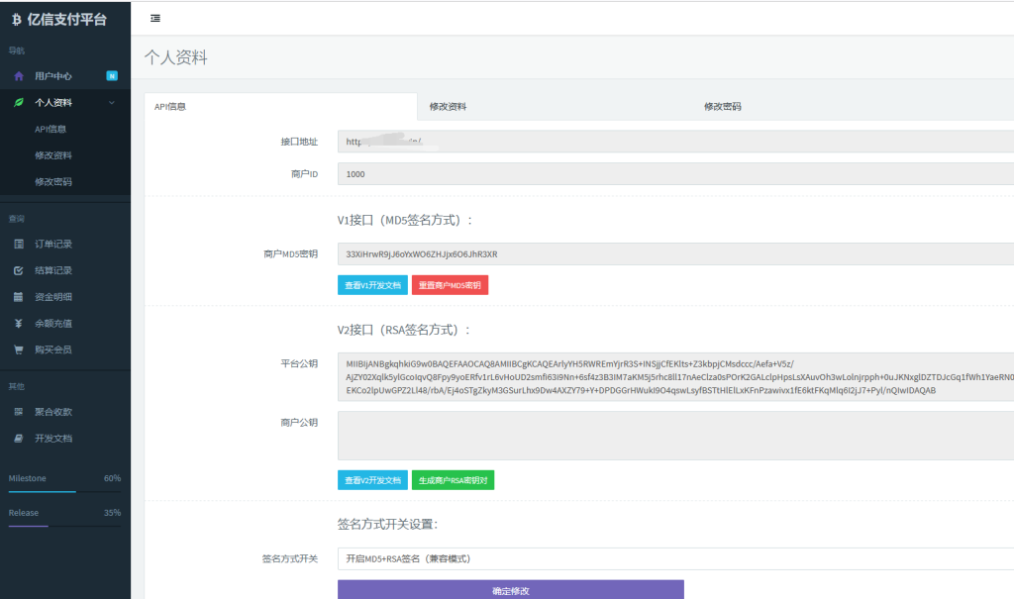
Task: Collapse the 个人资料 submenu chevron
Action: pyautogui.click(x=112, y=102)
